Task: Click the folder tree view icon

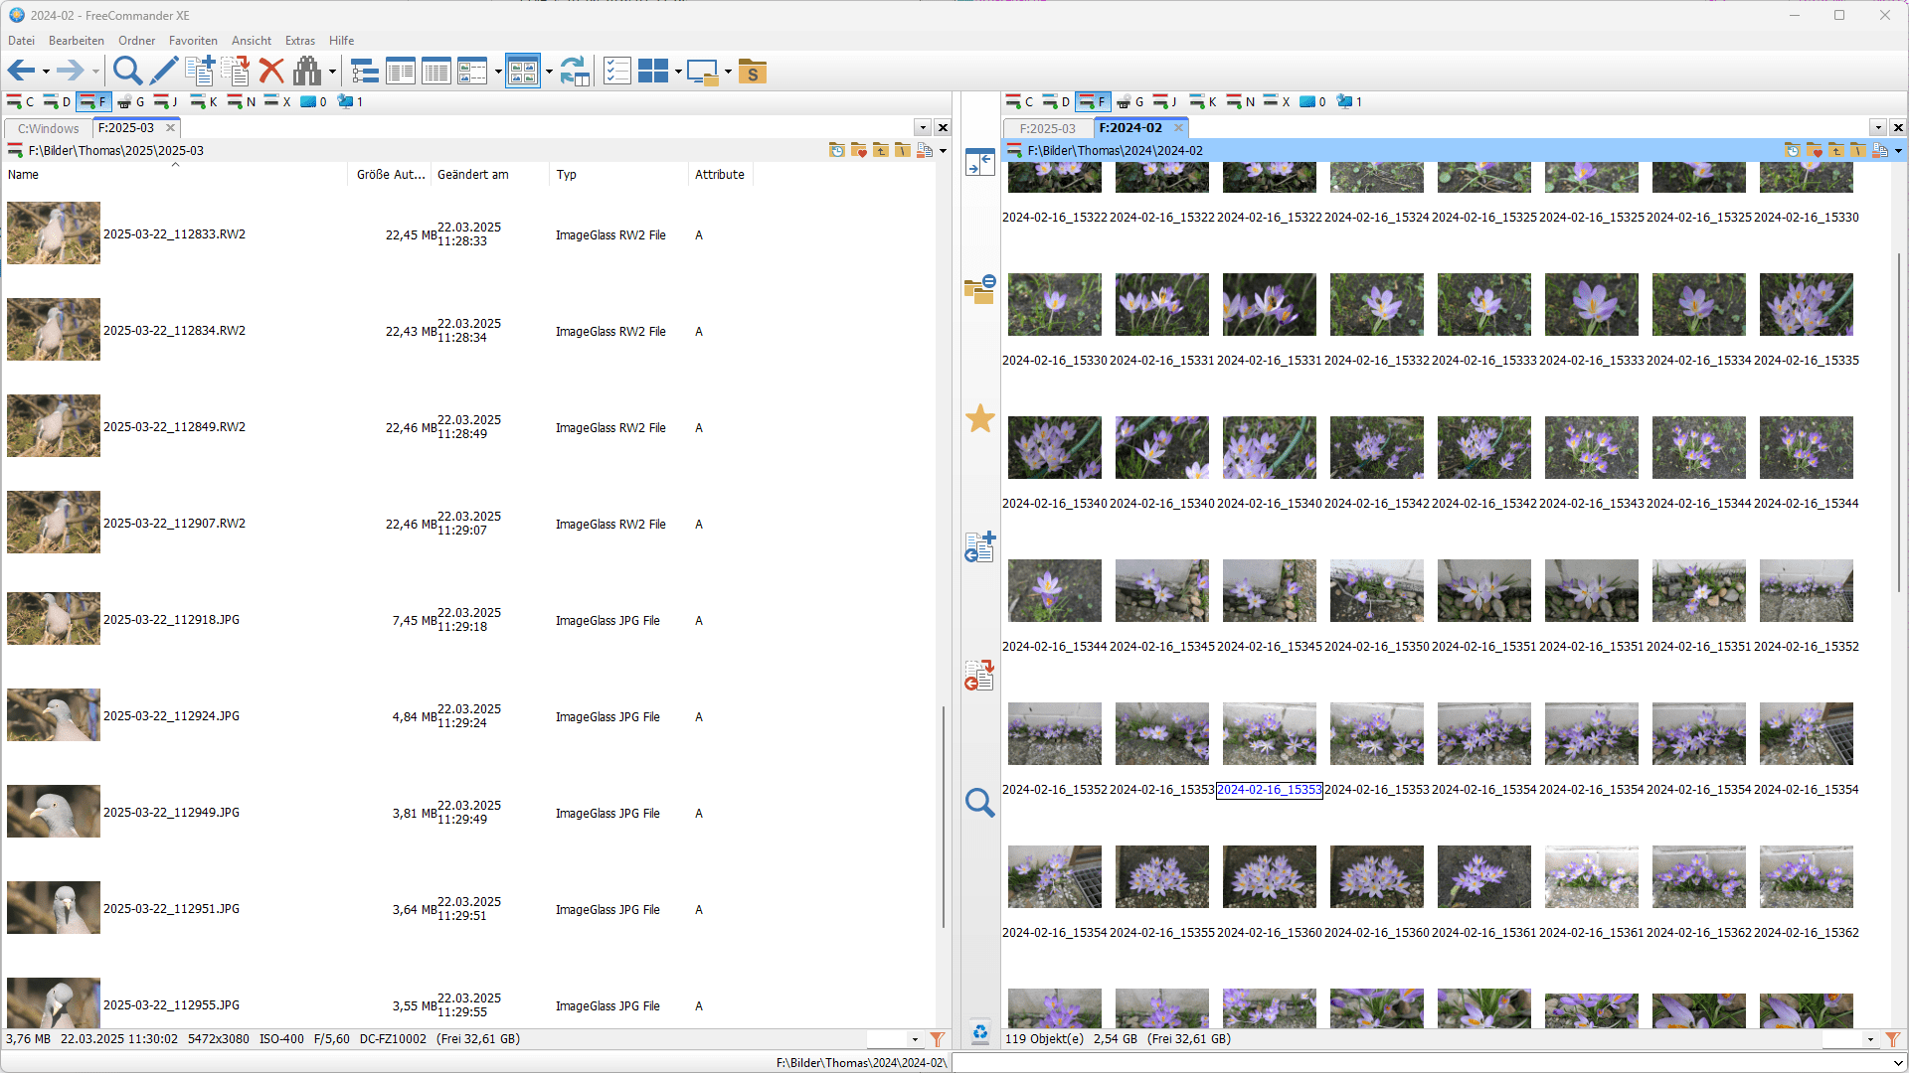Action: [x=365, y=71]
